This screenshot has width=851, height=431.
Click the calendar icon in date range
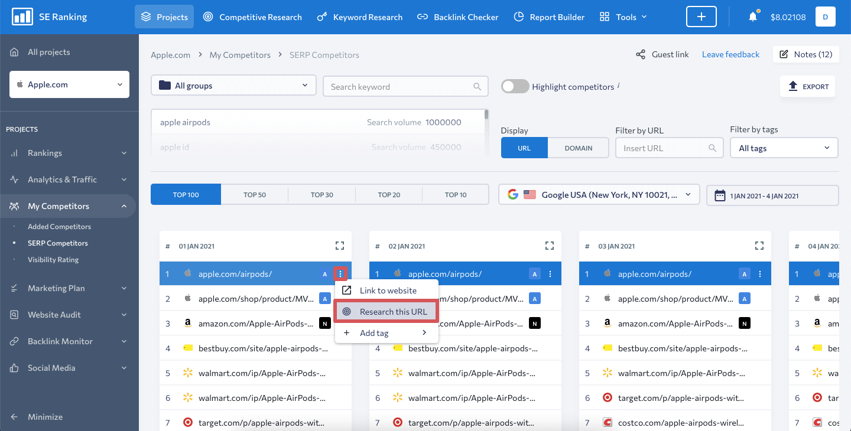tap(720, 195)
